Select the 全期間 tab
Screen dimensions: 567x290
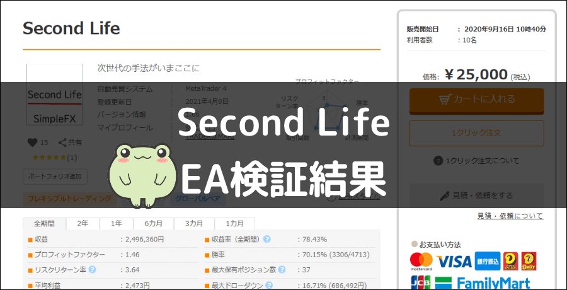[x=45, y=223]
